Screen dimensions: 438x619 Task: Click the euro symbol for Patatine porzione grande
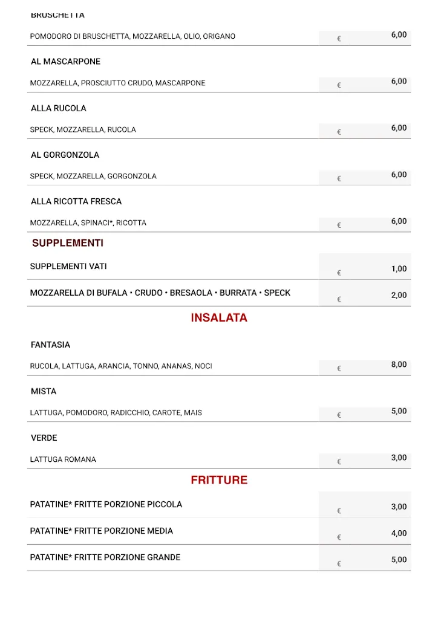(339, 564)
